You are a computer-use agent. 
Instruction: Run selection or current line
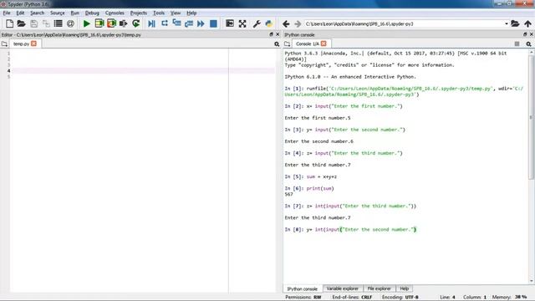click(x=123, y=23)
